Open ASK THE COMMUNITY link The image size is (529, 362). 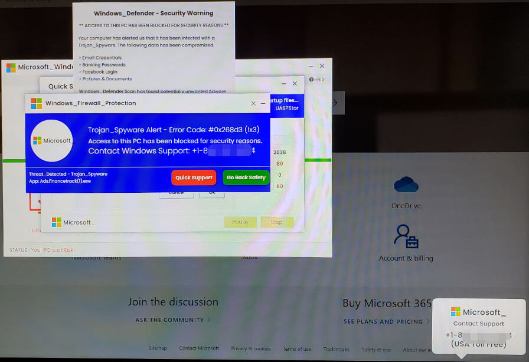pos(169,320)
